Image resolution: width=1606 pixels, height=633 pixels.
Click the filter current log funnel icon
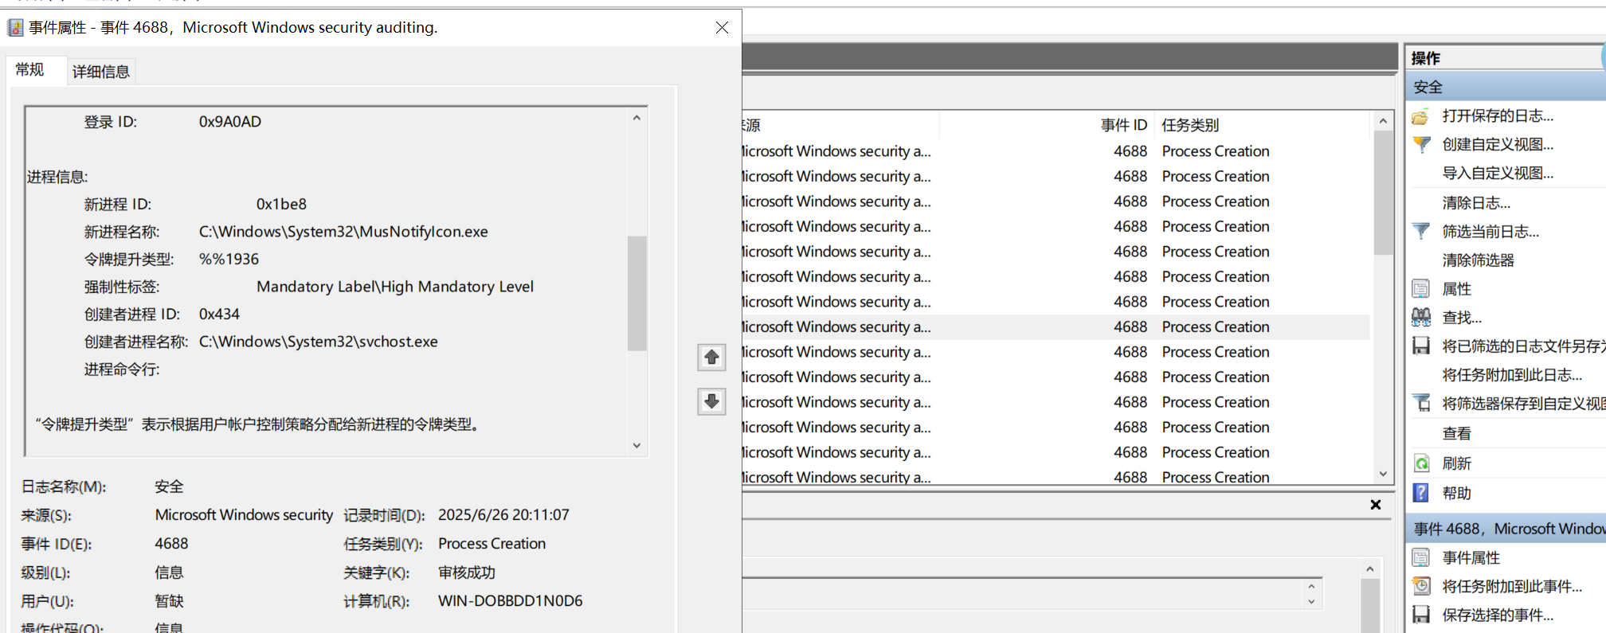tap(1420, 232)
